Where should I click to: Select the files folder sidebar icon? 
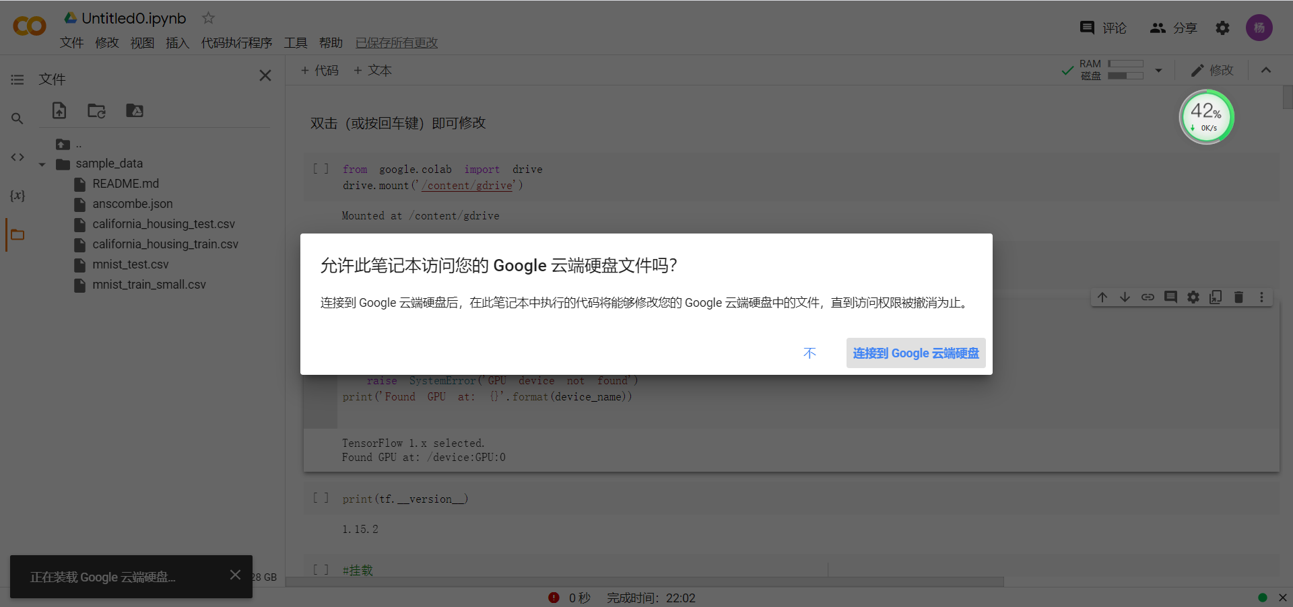click(x=18, y=235)
